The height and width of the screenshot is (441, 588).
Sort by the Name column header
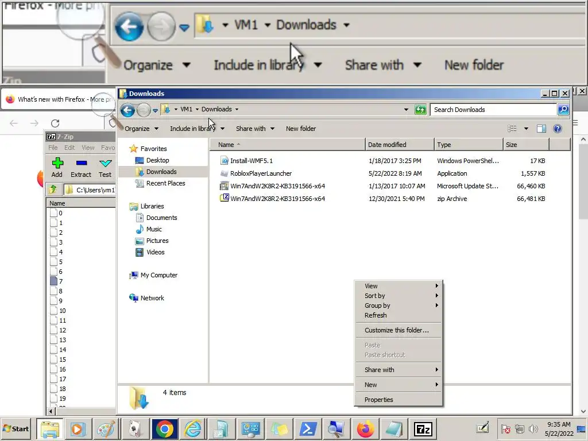click(x=287, y=145)
